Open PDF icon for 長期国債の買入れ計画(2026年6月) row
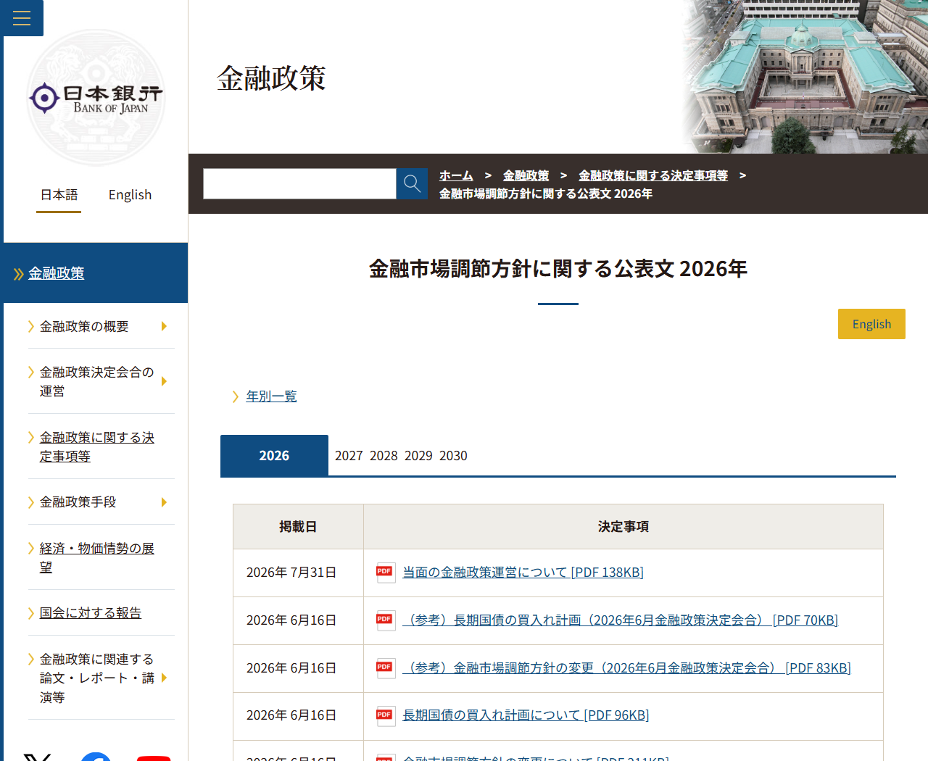Image resolution: width=928 pixels, height=761 pixels. click(x=386, y=620)
